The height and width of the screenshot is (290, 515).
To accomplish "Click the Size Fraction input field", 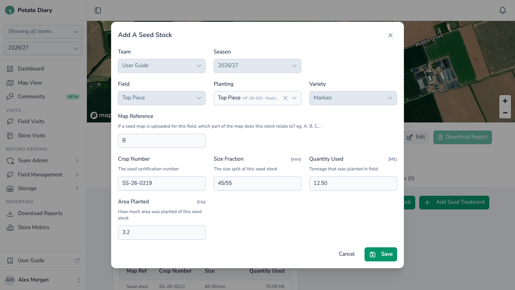I will click(257, 183).
